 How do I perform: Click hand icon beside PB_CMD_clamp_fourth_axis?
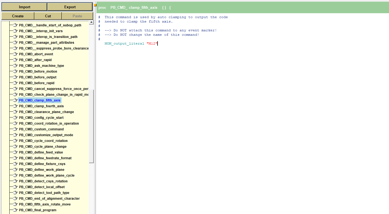coord(15,106)
